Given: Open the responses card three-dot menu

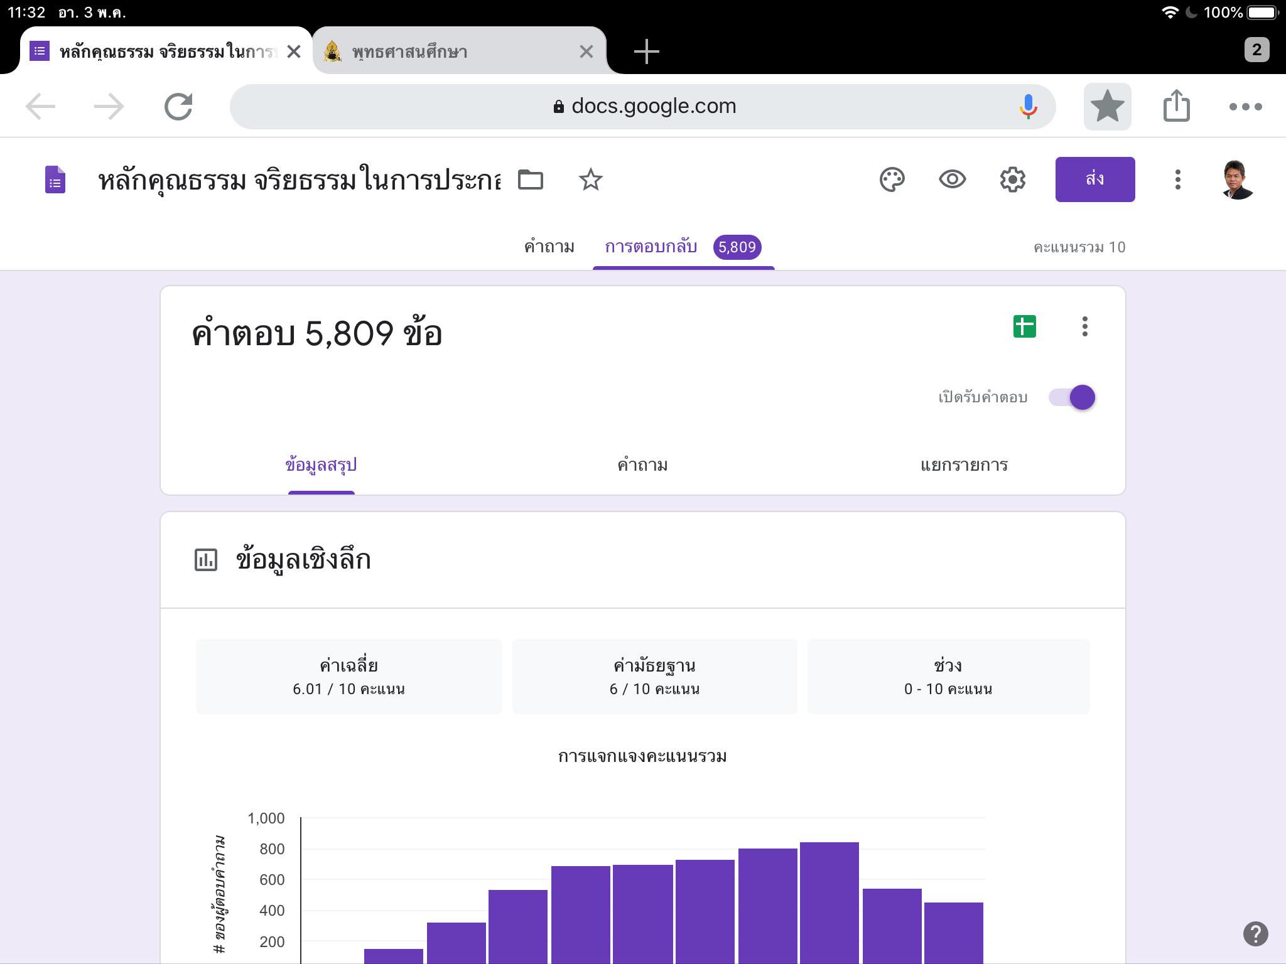Looking at the screenshot, I should pyautogui.click(x=1084, y=326).
